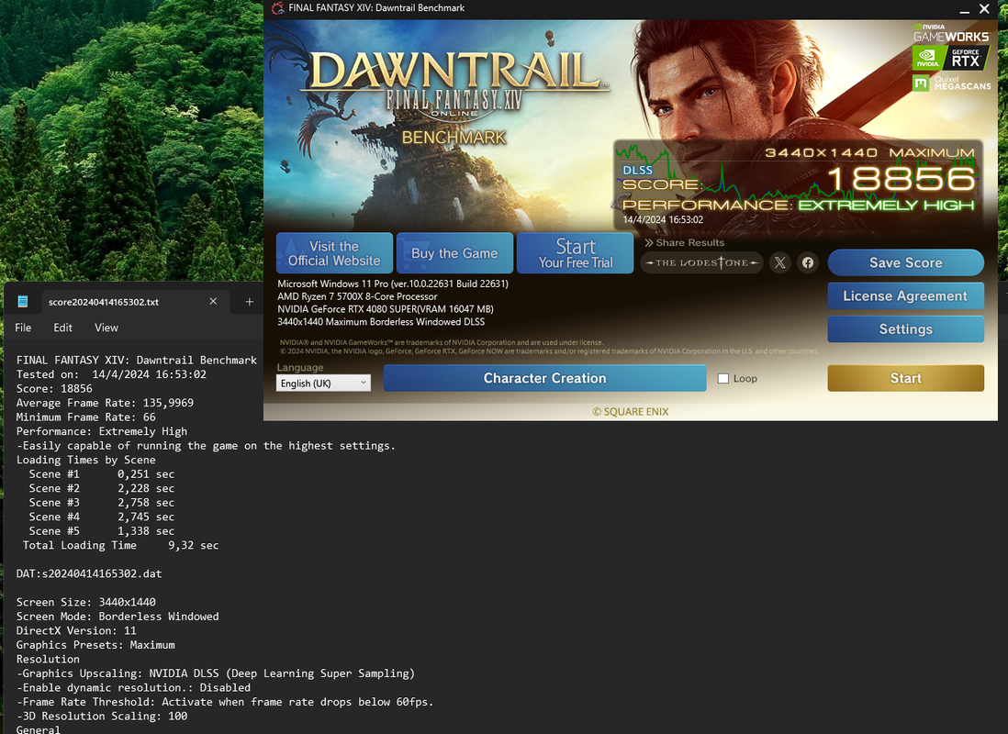This screenshot has height=734, width=1008.
Task: Close the score20240414165302.txt tab
Action: (213, 302)
